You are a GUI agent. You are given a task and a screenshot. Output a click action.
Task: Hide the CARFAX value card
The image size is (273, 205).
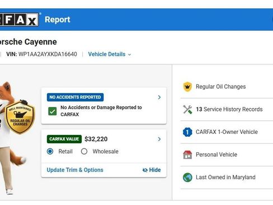(152, 170)
